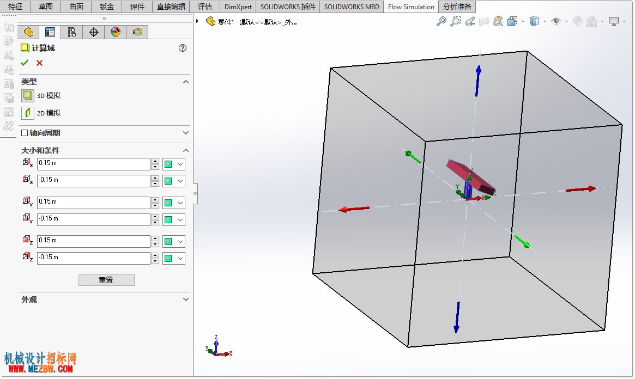
Task: Expand the appearance section
Action: (186, 299)
